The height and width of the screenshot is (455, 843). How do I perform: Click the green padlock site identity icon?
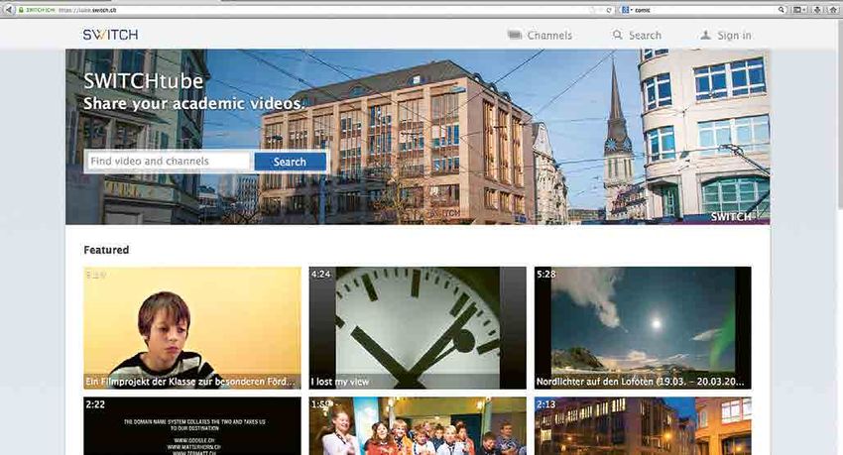[21, 10]
